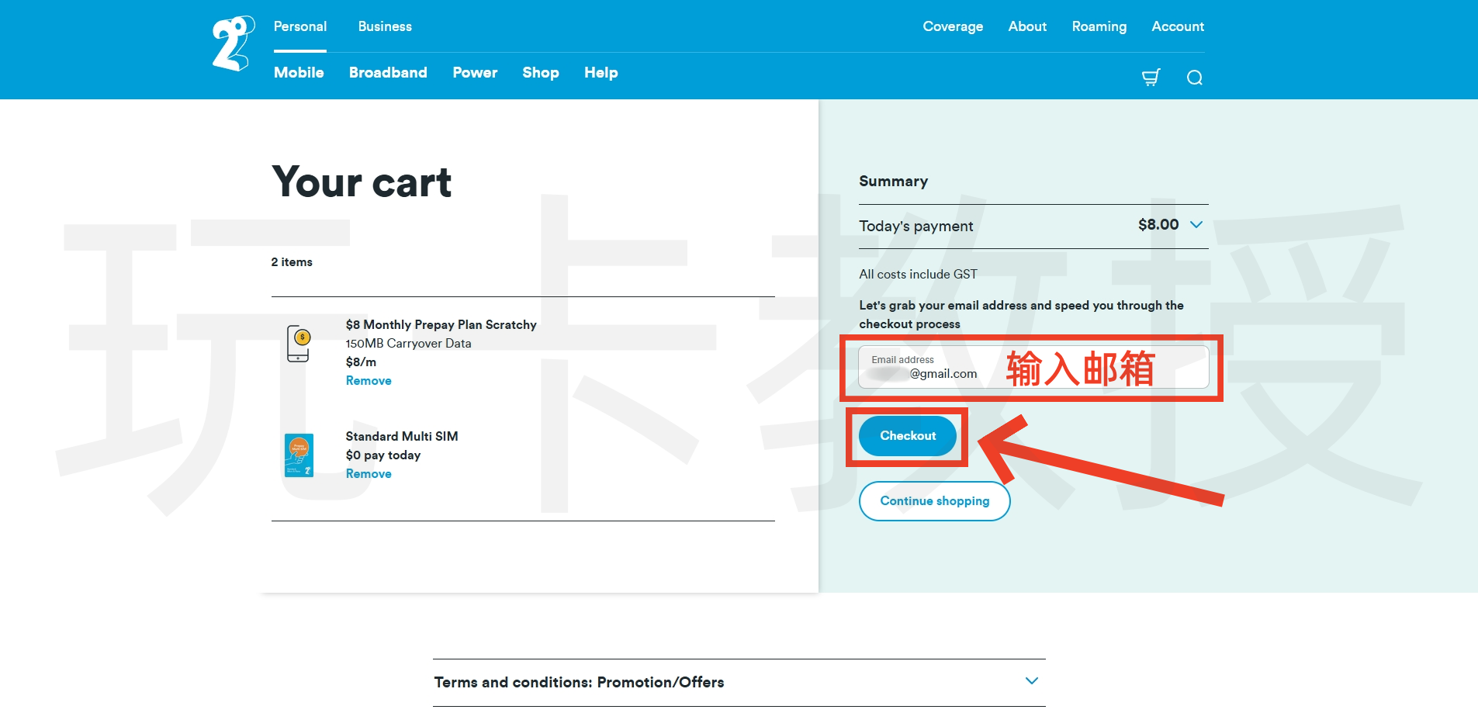Open the Power menu
Viewport: 1478px width, 713px height.
click(x=475, y=72)
